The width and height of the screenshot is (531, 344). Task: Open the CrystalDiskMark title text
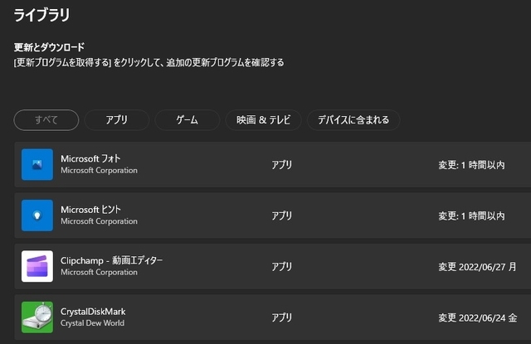[93, 312]
